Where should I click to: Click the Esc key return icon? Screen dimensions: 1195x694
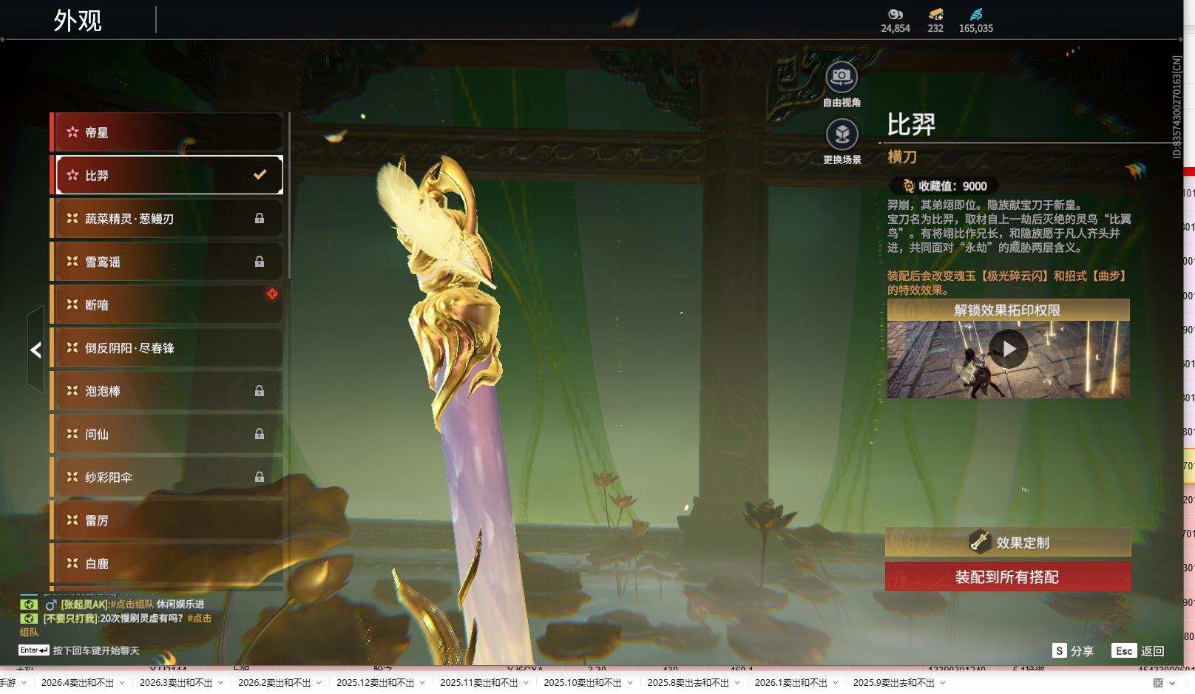pyautogui.click(x=1124, y=650)
